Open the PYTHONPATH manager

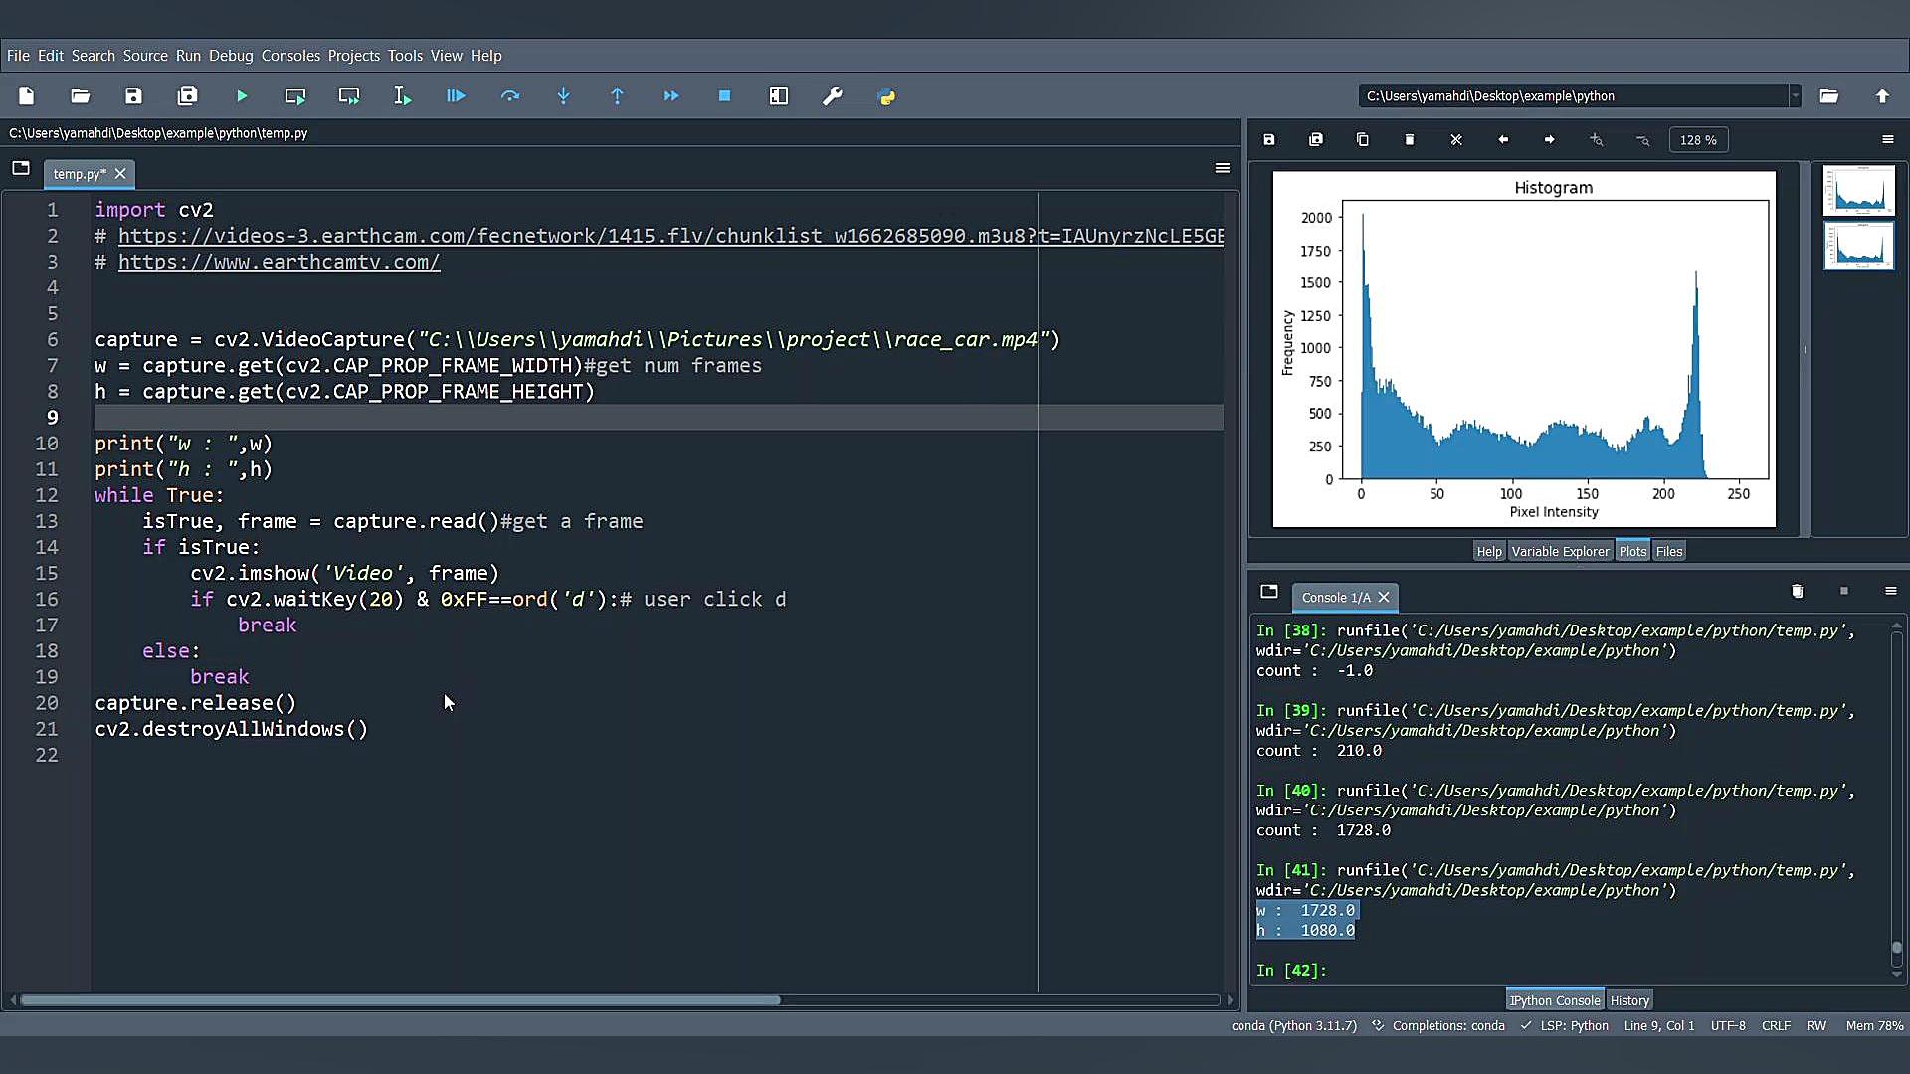point(886,96)
